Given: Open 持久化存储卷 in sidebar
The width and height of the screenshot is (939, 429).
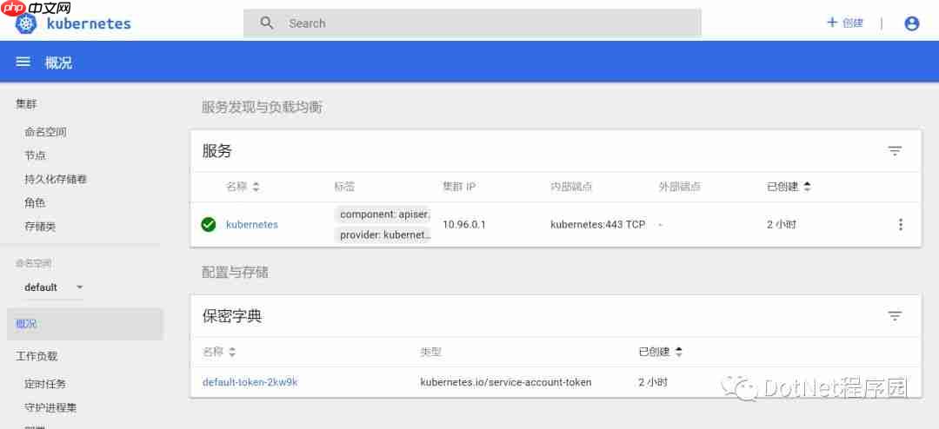Looking at the screenshot, I should point(56,179).
